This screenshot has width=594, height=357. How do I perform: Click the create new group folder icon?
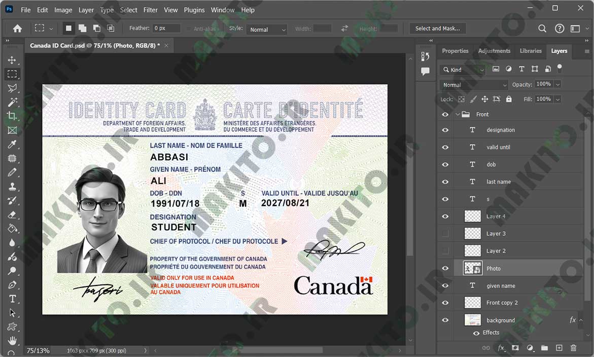(x=544, y=347)
